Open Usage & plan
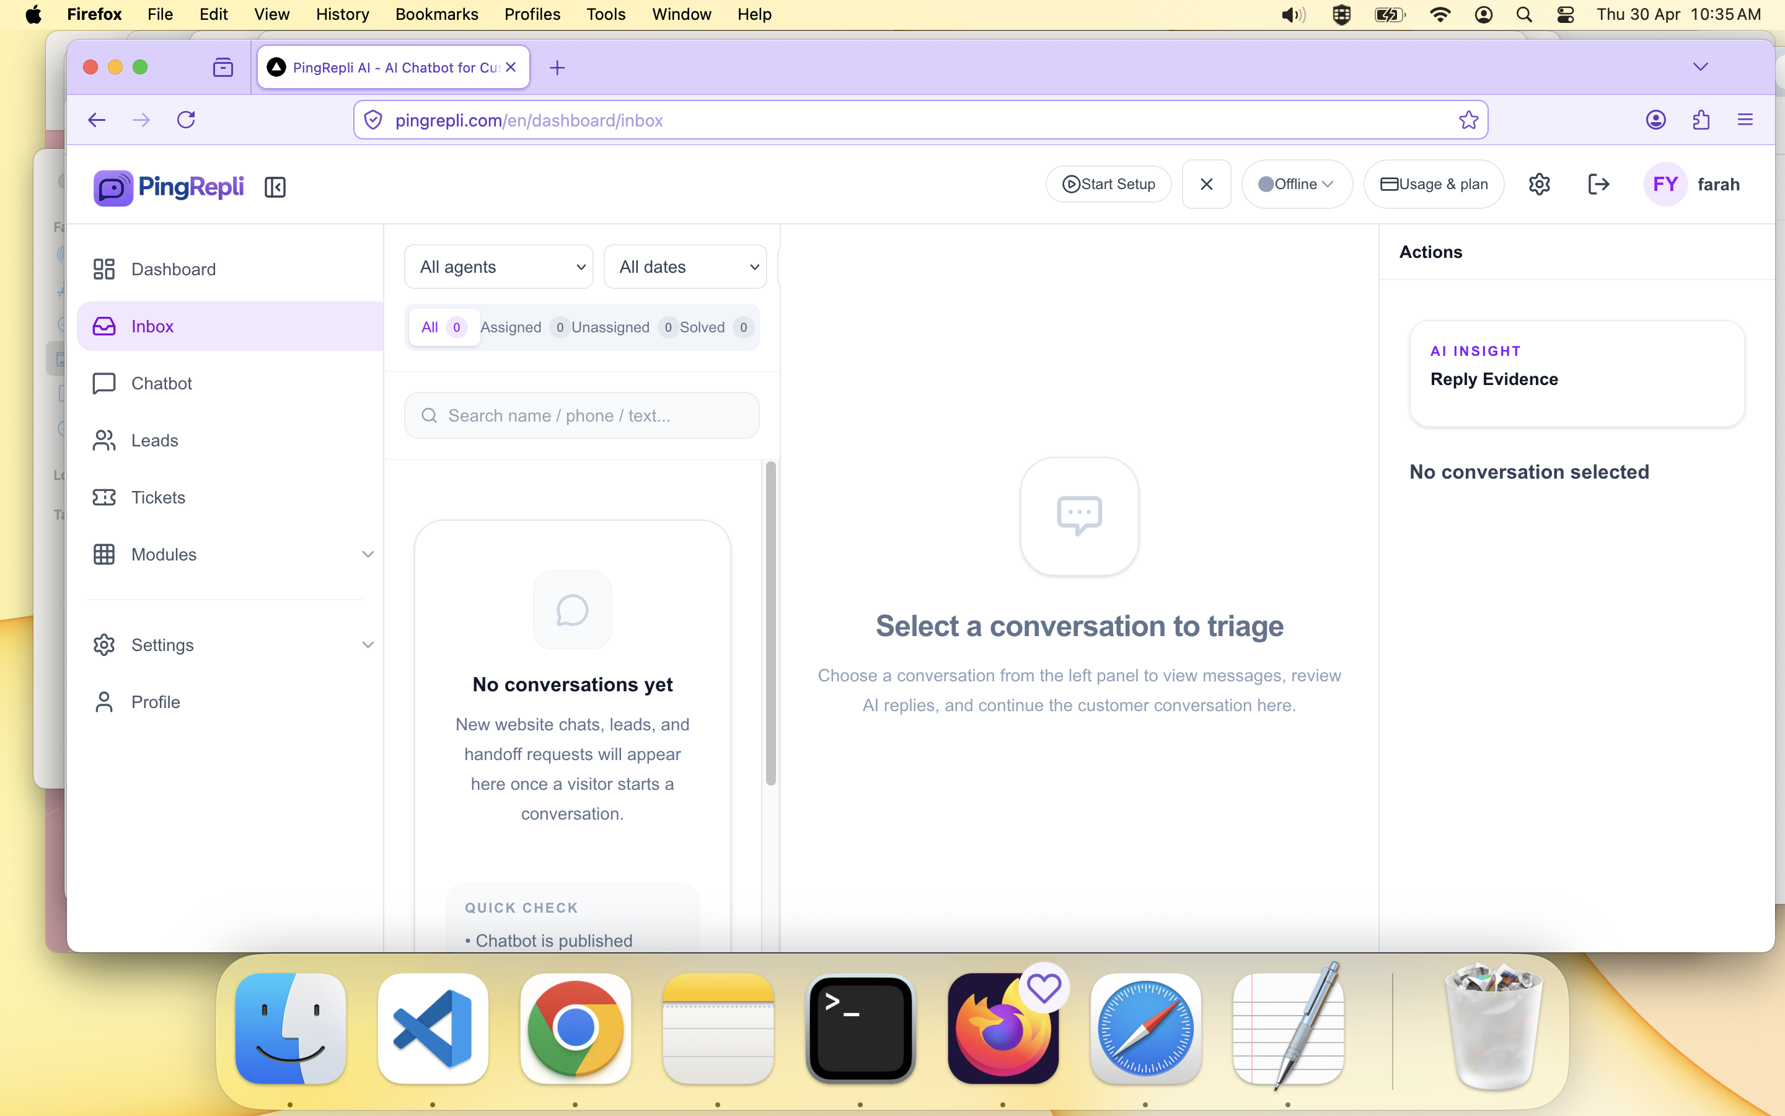Image resolution: width=1785 pixels, height=1116 pixels. pyautogui.click(x=1434, y=184)
